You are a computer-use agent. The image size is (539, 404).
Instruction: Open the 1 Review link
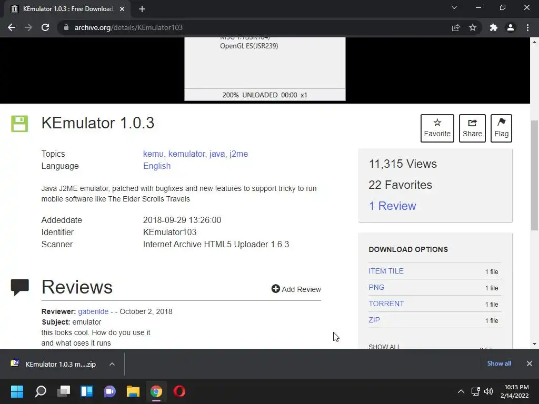click(392, 206)
